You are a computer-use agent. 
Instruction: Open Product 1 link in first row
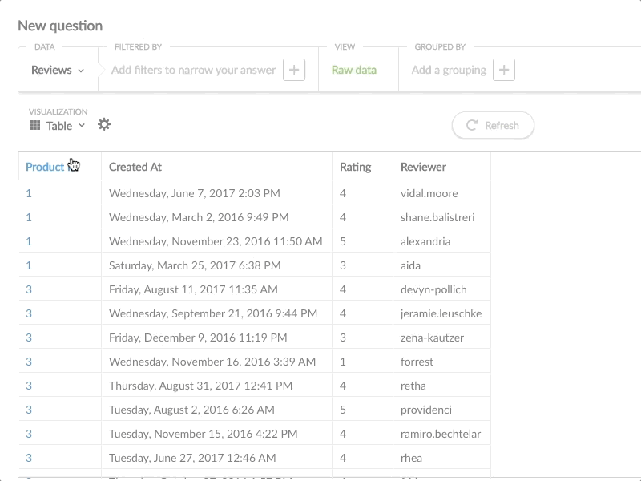29,193
